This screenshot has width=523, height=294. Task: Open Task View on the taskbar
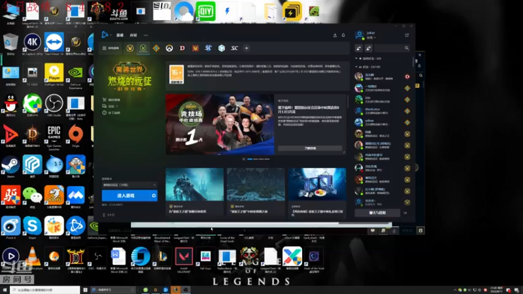pos(86,290)
